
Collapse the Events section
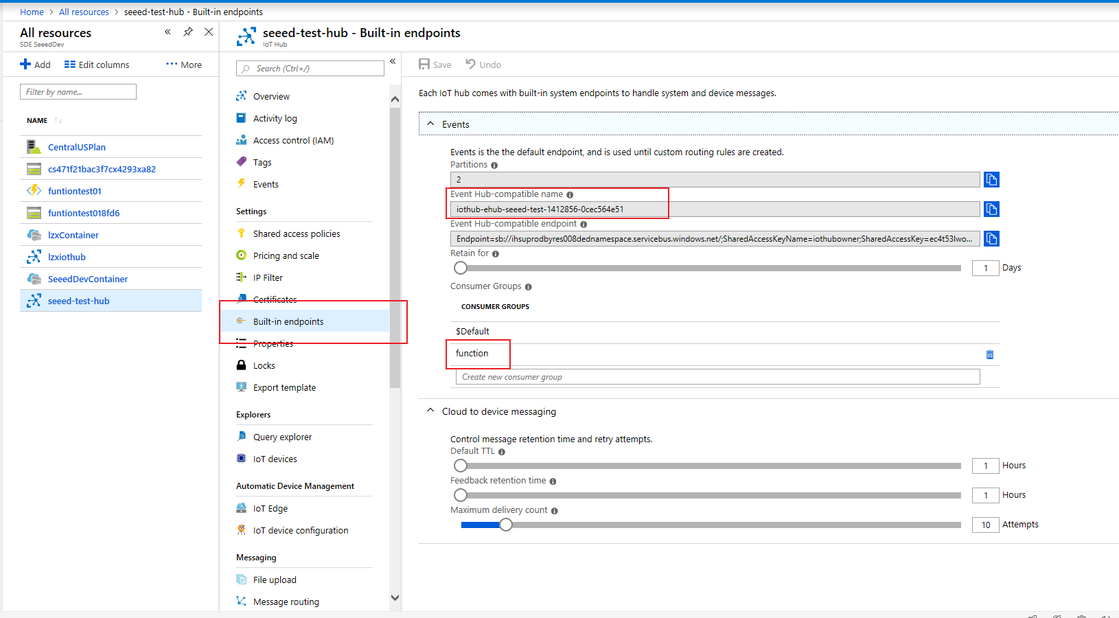(x=430, y=124)
